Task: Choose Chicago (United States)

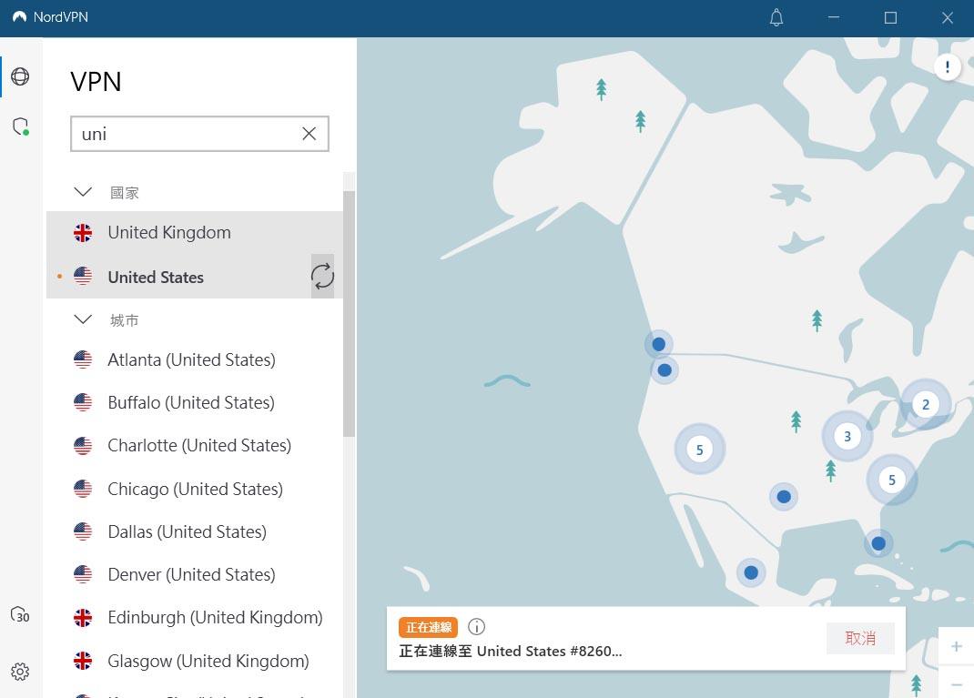Action: click(195, 489)
